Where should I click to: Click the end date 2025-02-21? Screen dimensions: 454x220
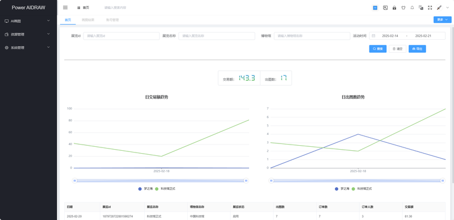point(423,36)
